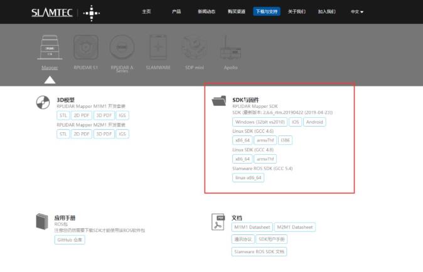
Task: Choose the RPLIDAR A Series product icon
Action: (x=122, y=48)
